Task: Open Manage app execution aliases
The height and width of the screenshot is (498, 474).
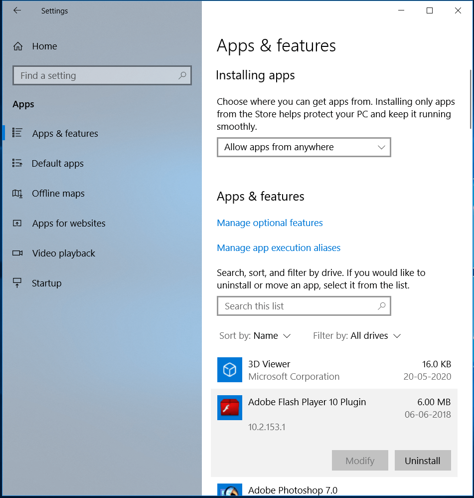Action: tap(278, 248)
